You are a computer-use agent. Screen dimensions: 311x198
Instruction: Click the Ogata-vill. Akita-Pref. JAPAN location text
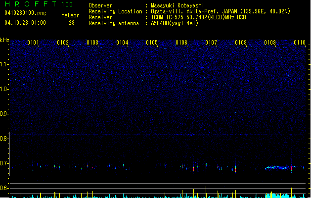221,11
